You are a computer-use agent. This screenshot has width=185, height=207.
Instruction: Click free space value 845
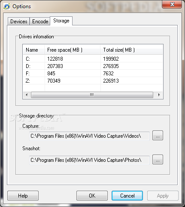tap(51, 74)
